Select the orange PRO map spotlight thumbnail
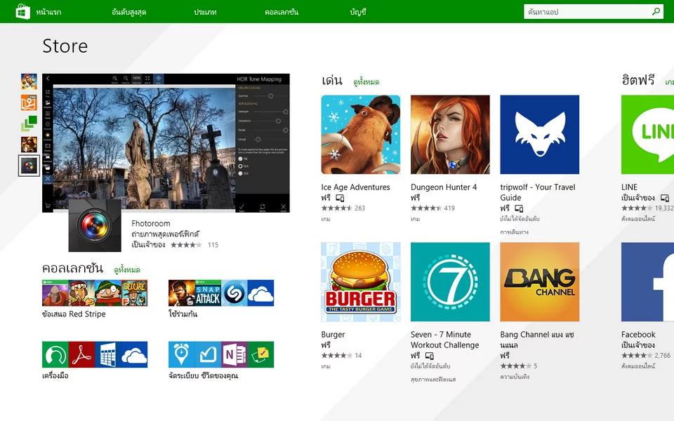The width and height of the screenshot is (674, 421). click(29, 102)
